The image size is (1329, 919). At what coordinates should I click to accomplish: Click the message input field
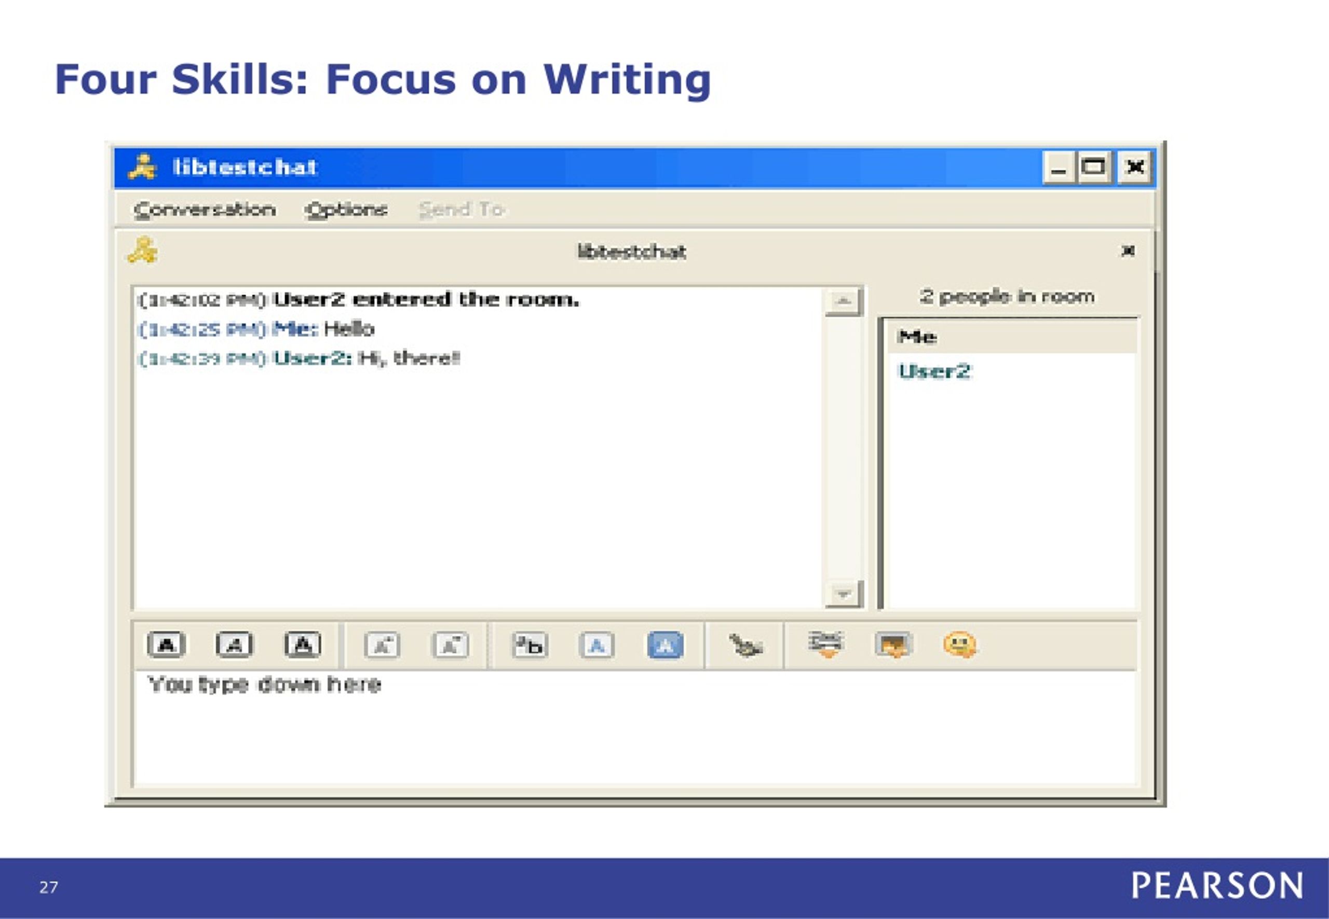click(634, 728)
